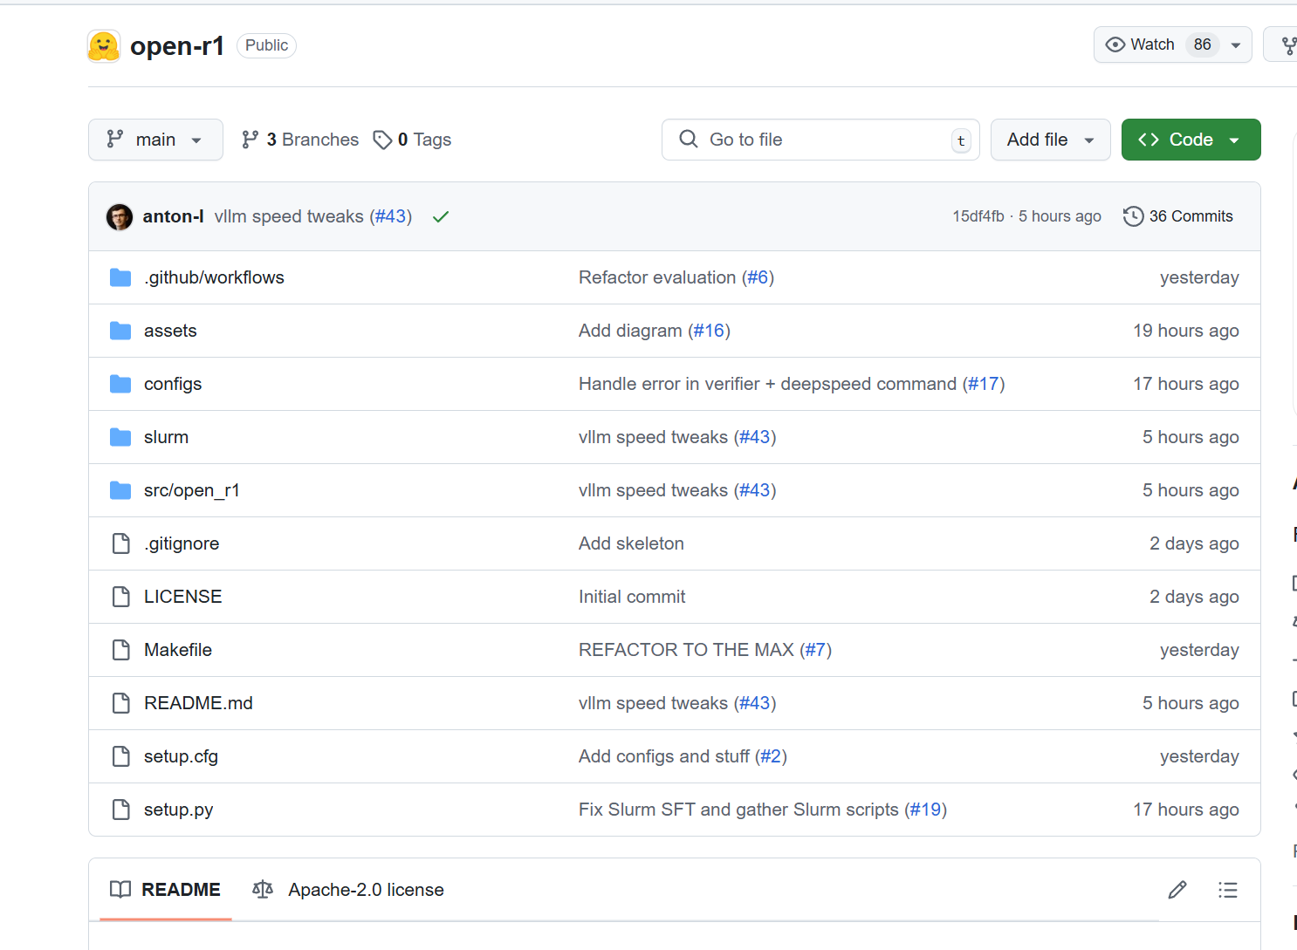Open 'Refactor evaluation' commit message
The height and width of the screenshot is (950, 1297).
(x=657, y=277)
